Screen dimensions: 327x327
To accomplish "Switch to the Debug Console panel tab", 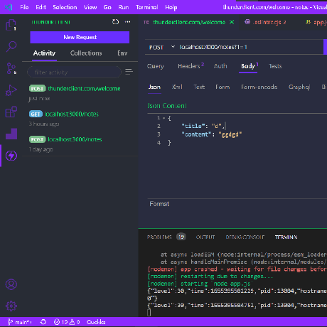I will [245, 237].
